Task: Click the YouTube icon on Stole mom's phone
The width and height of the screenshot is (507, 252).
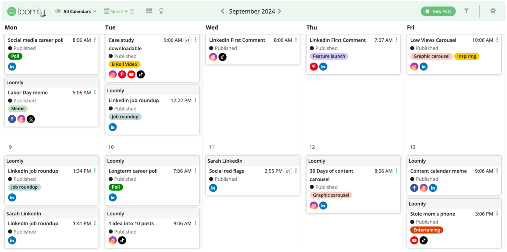Action: pyautogui.click(x=414, y=240)
